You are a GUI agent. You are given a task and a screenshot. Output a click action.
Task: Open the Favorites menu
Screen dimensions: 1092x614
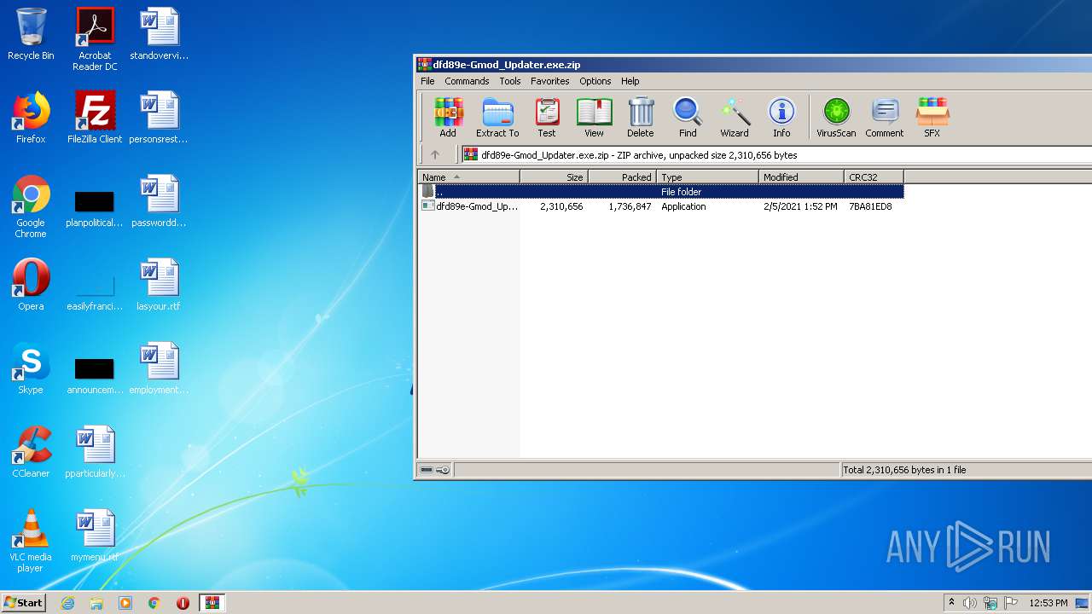coord(550,81)
